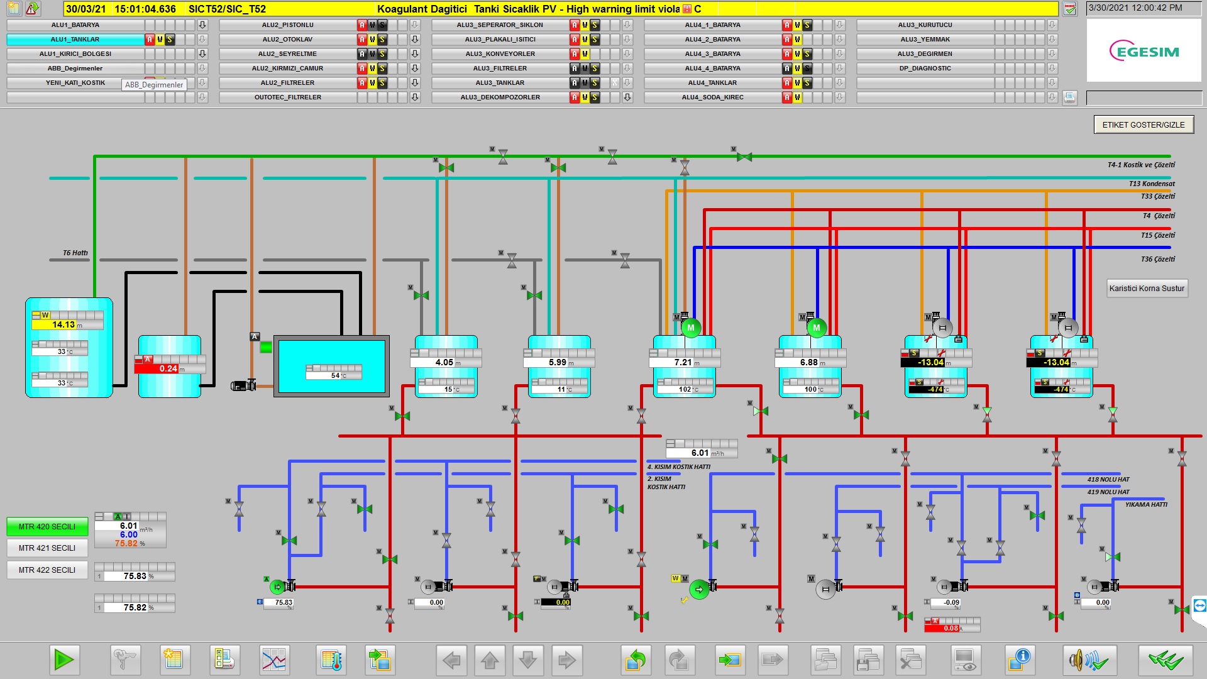The width and height of the screenshot is (1207, 679).
Task: Expand ALU3_DEKOMPOZORLER down arrow
Action: click(x=627, y=97)
